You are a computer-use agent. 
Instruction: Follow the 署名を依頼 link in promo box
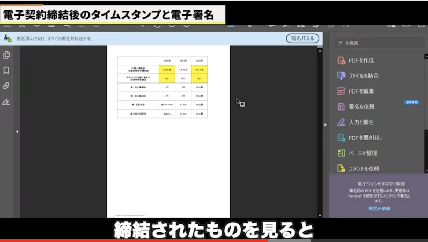(x=379, y=208)
